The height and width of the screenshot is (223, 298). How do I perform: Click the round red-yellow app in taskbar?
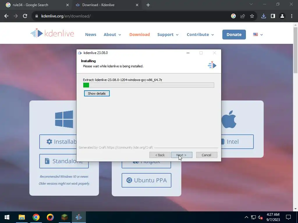[x=50, y=217]
